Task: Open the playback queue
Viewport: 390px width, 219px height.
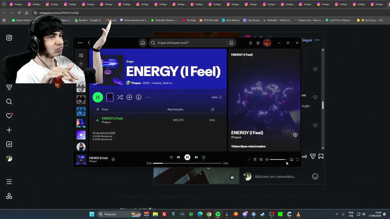Action: [255, 159]
